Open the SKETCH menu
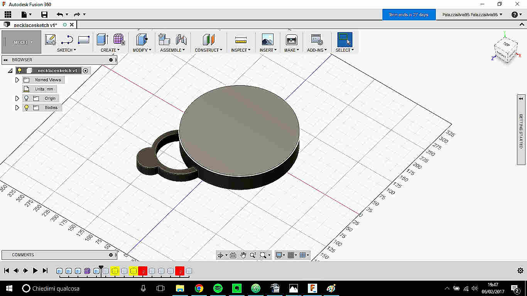 coord(66,50)
